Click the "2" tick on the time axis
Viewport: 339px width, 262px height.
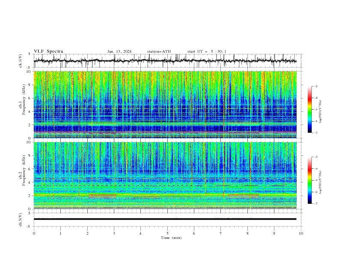click(x=87, y=233)
